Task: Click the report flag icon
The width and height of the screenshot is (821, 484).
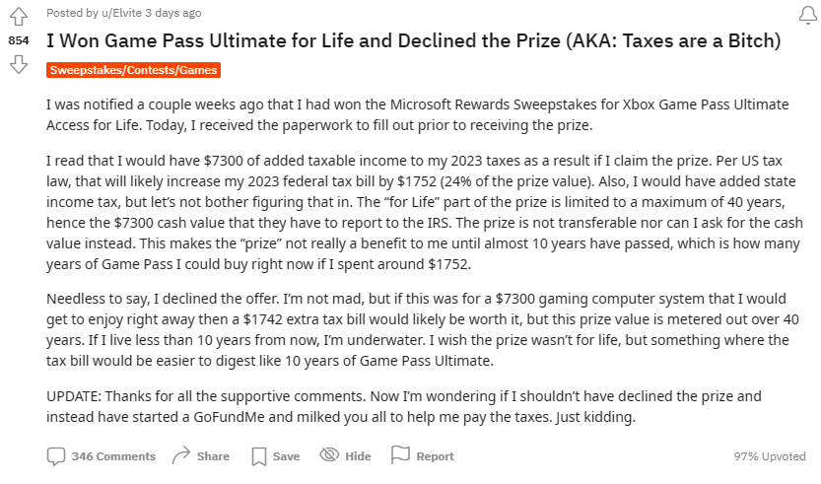Action: [400, 455]
